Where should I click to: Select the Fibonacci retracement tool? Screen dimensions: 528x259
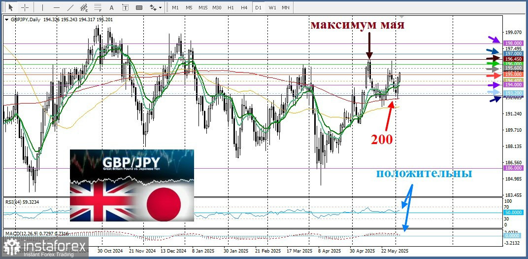click(x=98, y=7)
